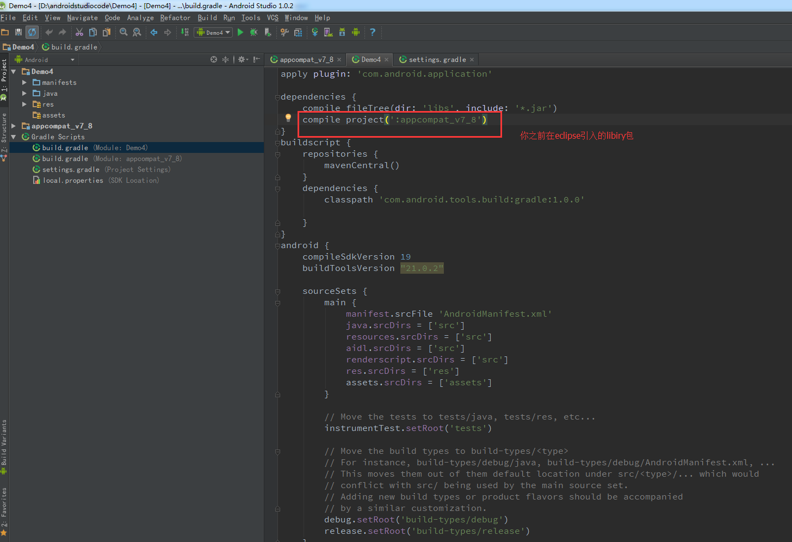Image resolution: width=792 pixels, height=542 pixels.
Task: Open Project Structure icon
Action: pos(298,32)
